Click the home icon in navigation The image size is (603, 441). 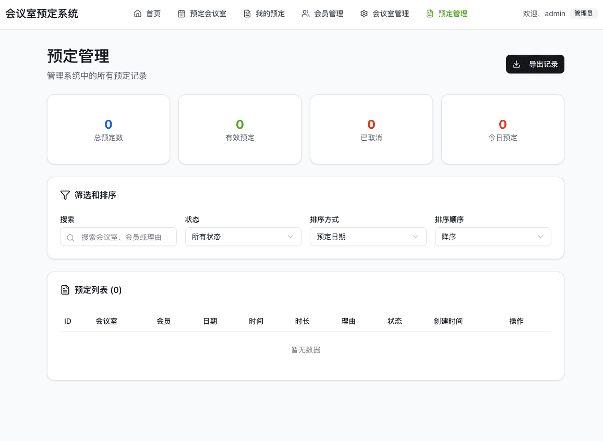(x=138, y=14)
